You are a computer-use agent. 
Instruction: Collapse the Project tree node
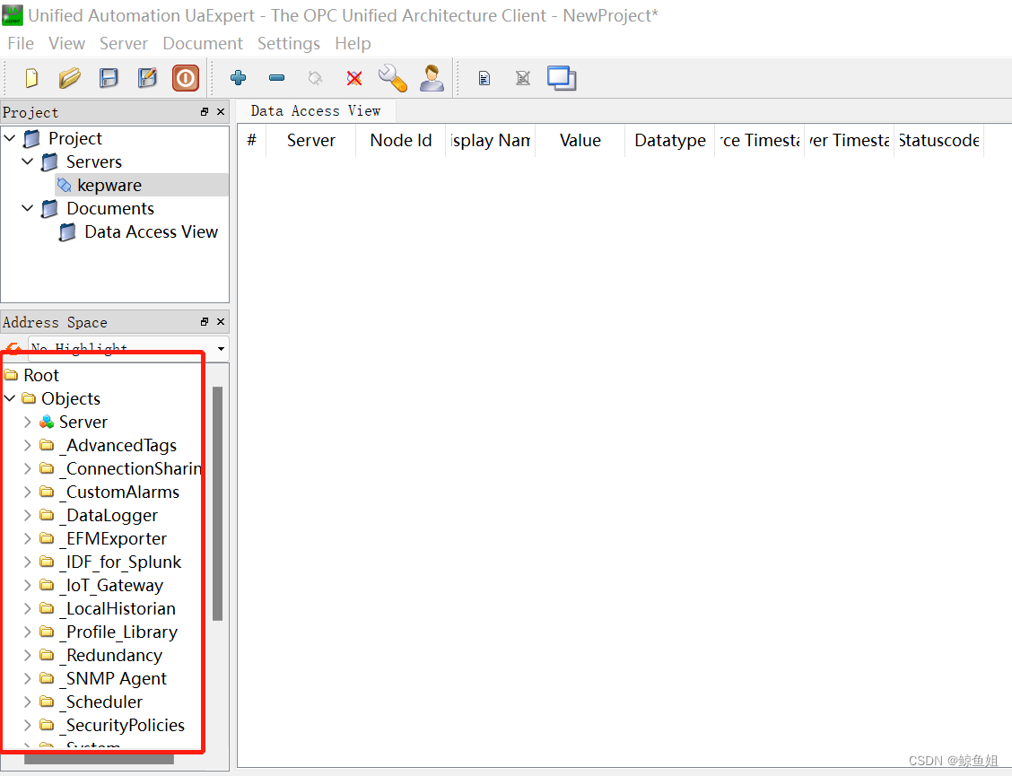coord(10,137)
